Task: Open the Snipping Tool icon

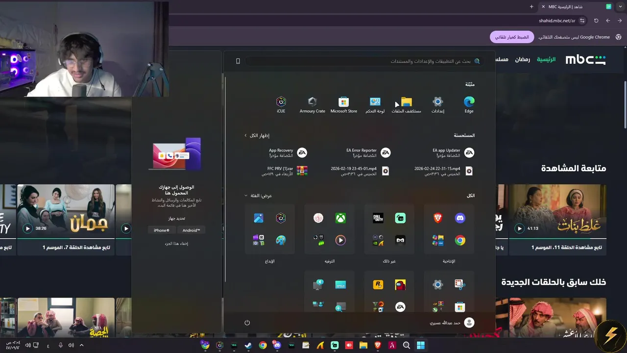Action: tap(460, 284)
